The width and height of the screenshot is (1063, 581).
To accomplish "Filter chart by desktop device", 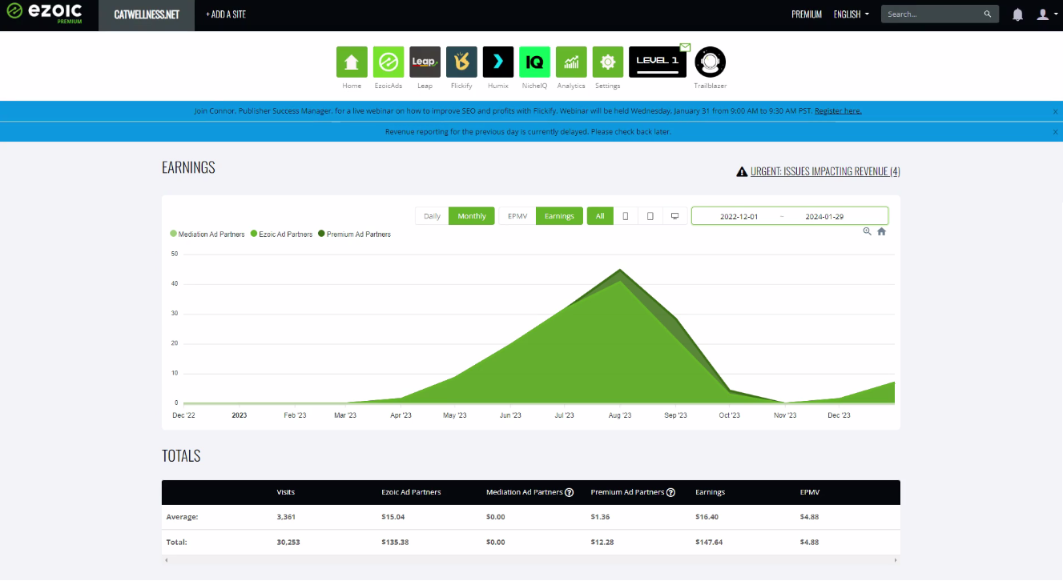I will [675, 216].
